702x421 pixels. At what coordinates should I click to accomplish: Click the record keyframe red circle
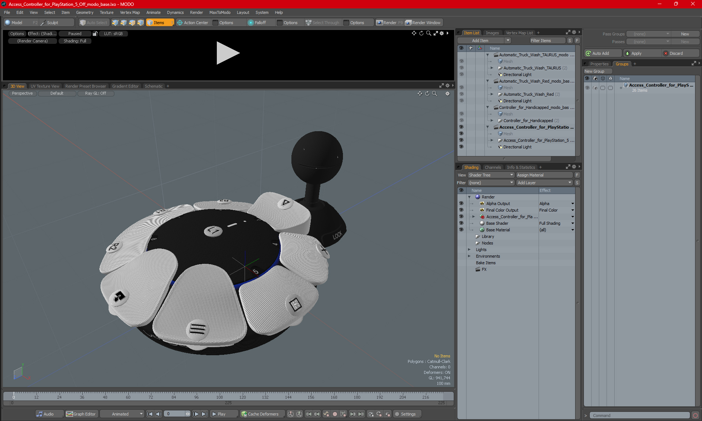(335, 414)
